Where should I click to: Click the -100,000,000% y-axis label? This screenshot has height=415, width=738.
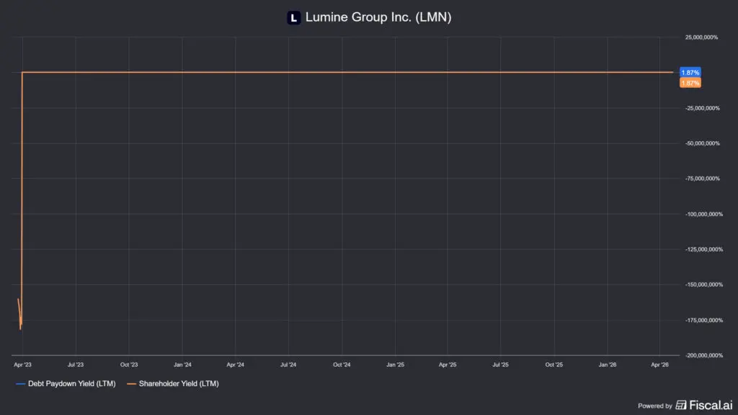(703, 214)
